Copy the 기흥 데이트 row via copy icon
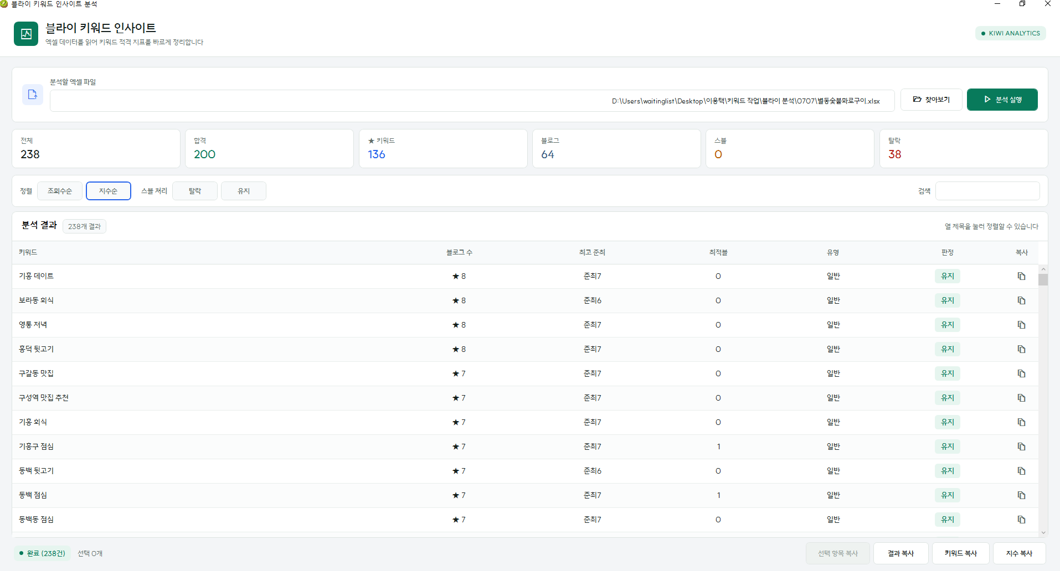 tap(1021, 276)
